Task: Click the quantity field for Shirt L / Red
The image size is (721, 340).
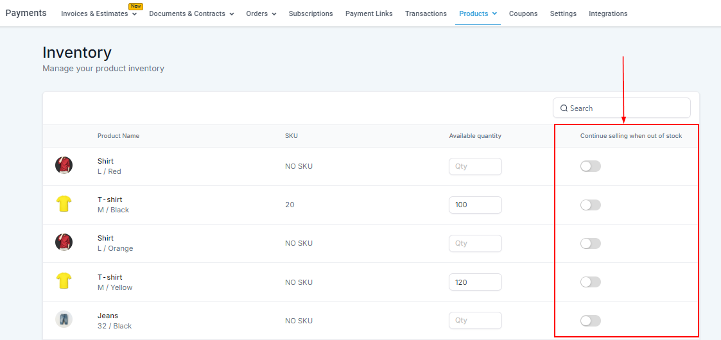Action: point(475,166)
